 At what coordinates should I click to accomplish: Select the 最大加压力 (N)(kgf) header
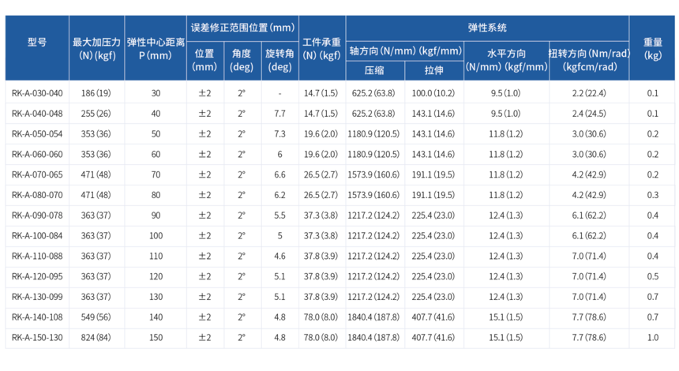tap(96, 48)
